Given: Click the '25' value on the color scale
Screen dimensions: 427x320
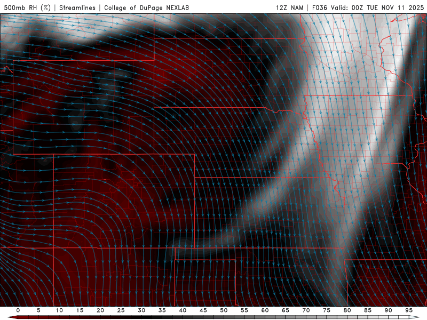Looking at the screenshot, I should 121,310.
